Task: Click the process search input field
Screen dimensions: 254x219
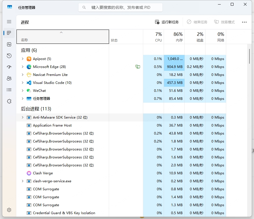Action: [120, 7]
